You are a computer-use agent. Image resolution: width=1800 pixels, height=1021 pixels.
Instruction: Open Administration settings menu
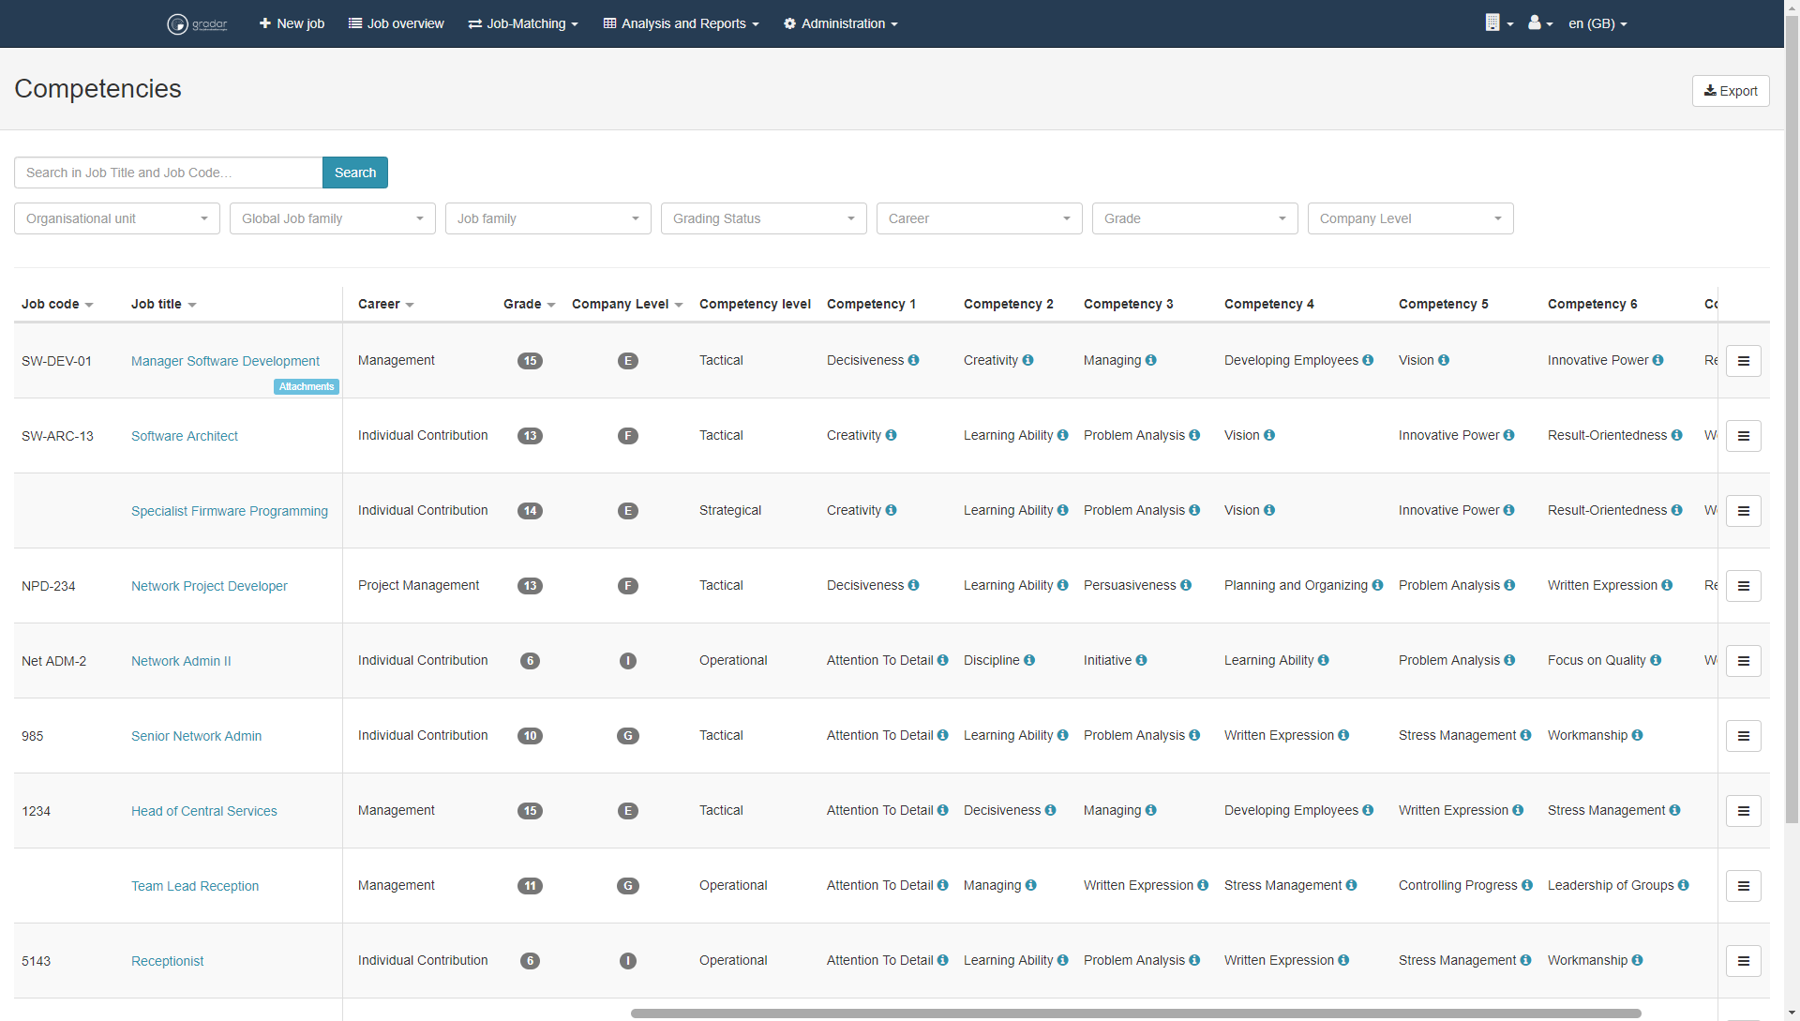[842, 23]
